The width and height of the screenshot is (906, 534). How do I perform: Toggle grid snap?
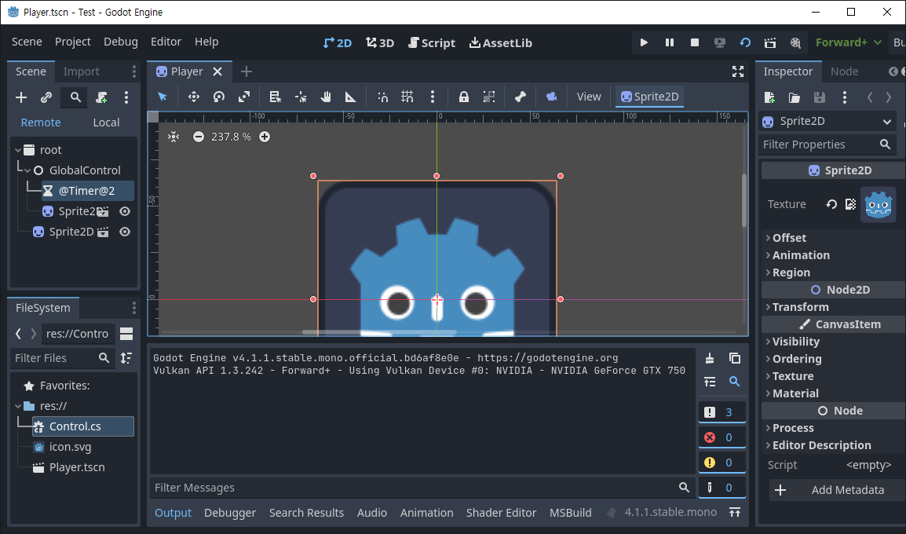[407, 97]
